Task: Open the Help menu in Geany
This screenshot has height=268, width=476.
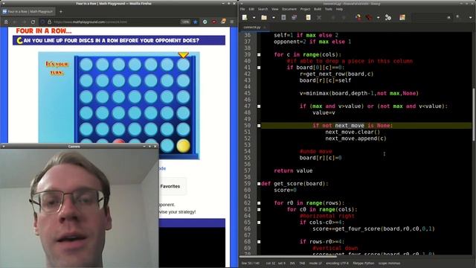Action: pyautogui.click(x=339, y=9)
